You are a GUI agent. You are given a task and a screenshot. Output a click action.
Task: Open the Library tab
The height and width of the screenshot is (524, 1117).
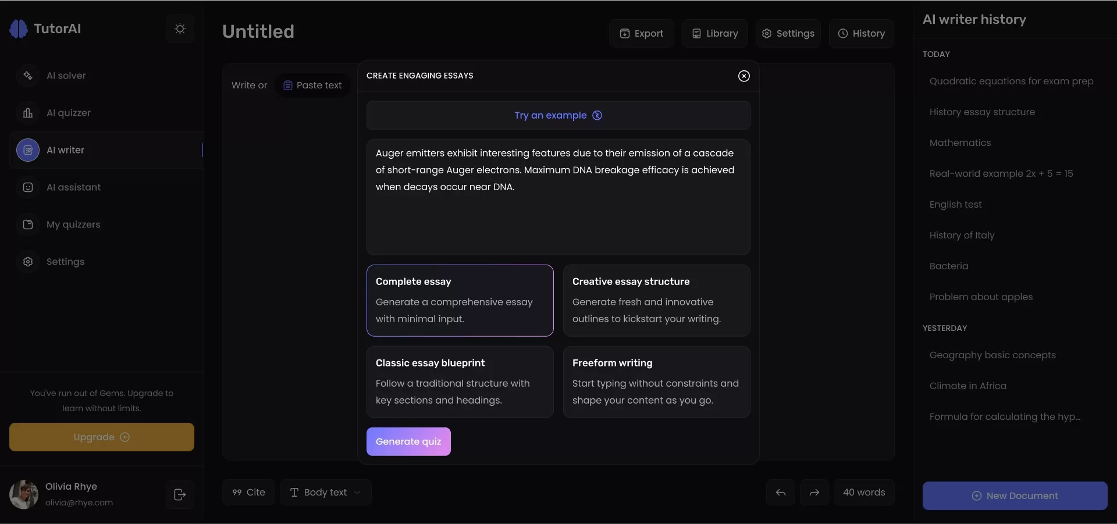(x=714, y=34)
